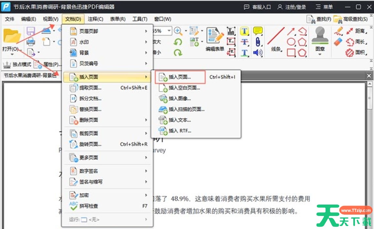The width and height of the screenshot is (374, 229).
Task: Click 查找(F) search button
Action: coord(319,19)
